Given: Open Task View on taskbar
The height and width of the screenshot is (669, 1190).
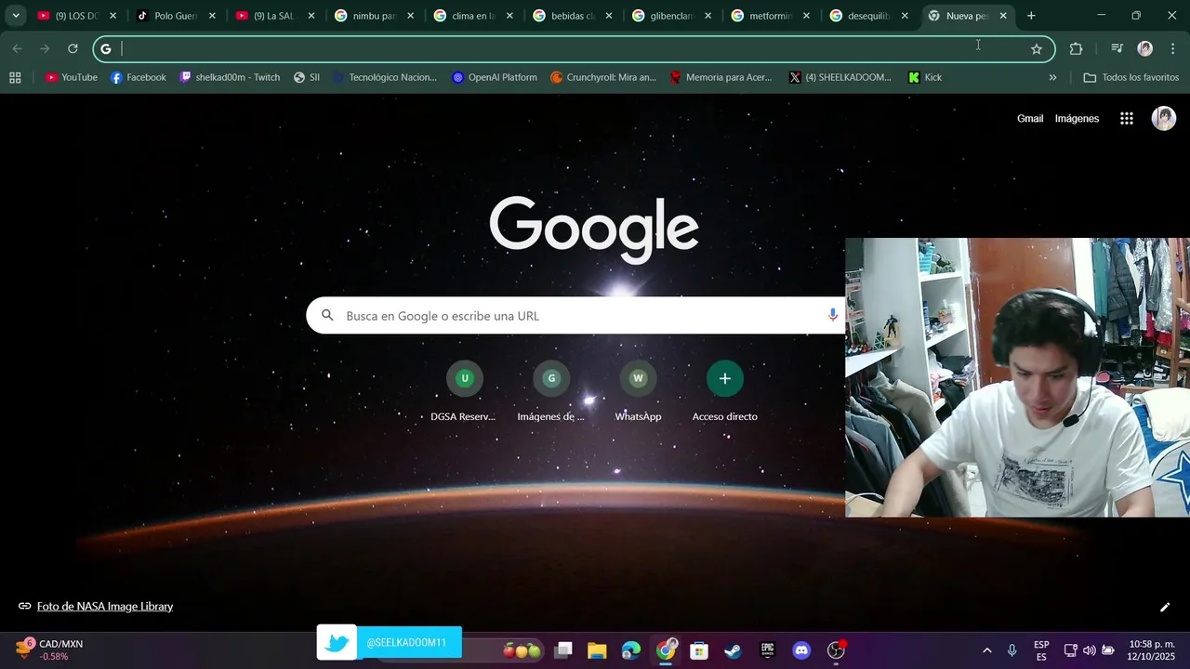Looking at the screenshot, I should click(x=563, y=650).
